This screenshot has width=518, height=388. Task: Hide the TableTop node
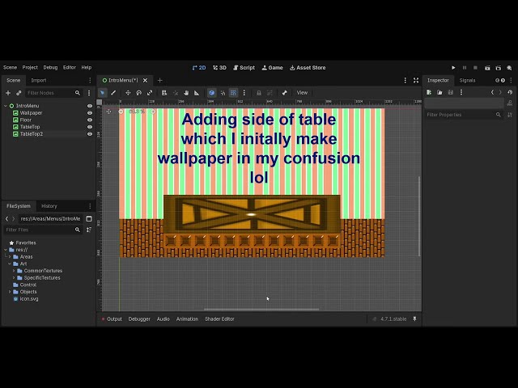point(90,127)
